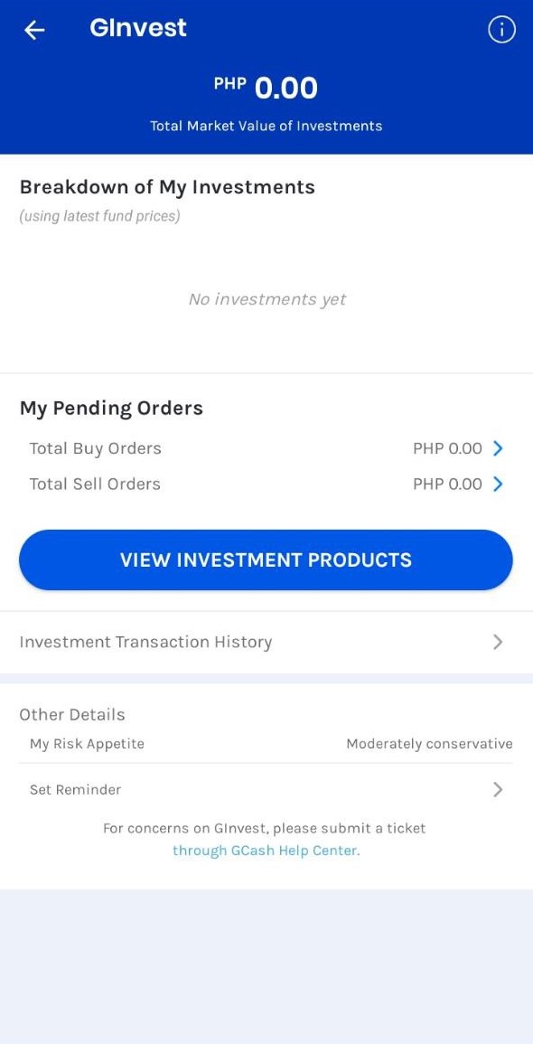Tap the Buy Orders PHP 0.00 amount
This screenshot has width=533, height=1044.
pyautogui.click(x=447, y=448)
